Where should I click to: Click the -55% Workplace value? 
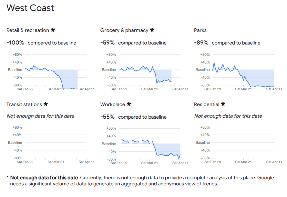point(108,117)
